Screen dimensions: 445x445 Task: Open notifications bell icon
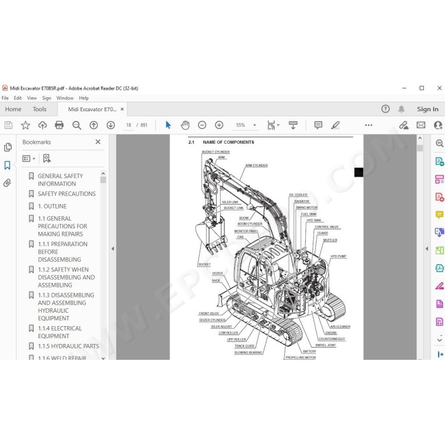(401, 109)
